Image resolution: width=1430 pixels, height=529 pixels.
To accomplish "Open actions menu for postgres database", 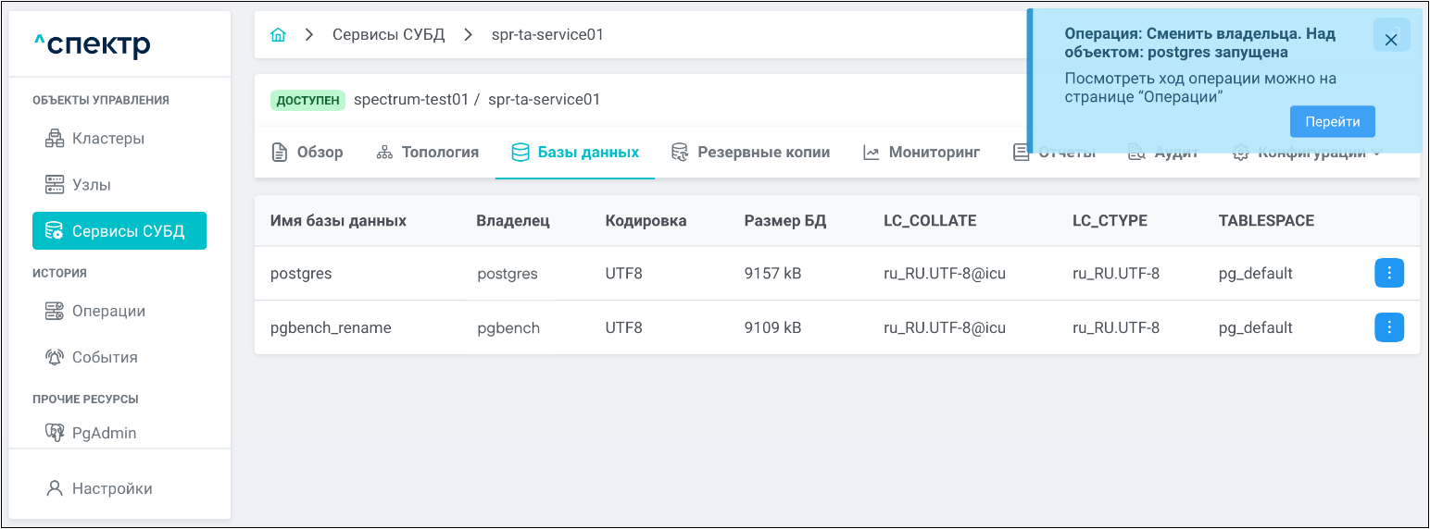I will click(1389, 274).
